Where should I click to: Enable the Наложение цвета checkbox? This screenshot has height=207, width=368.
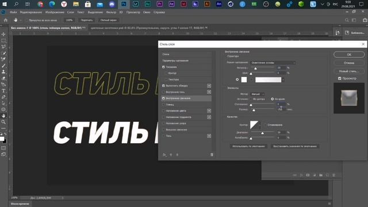click(163, 111)
